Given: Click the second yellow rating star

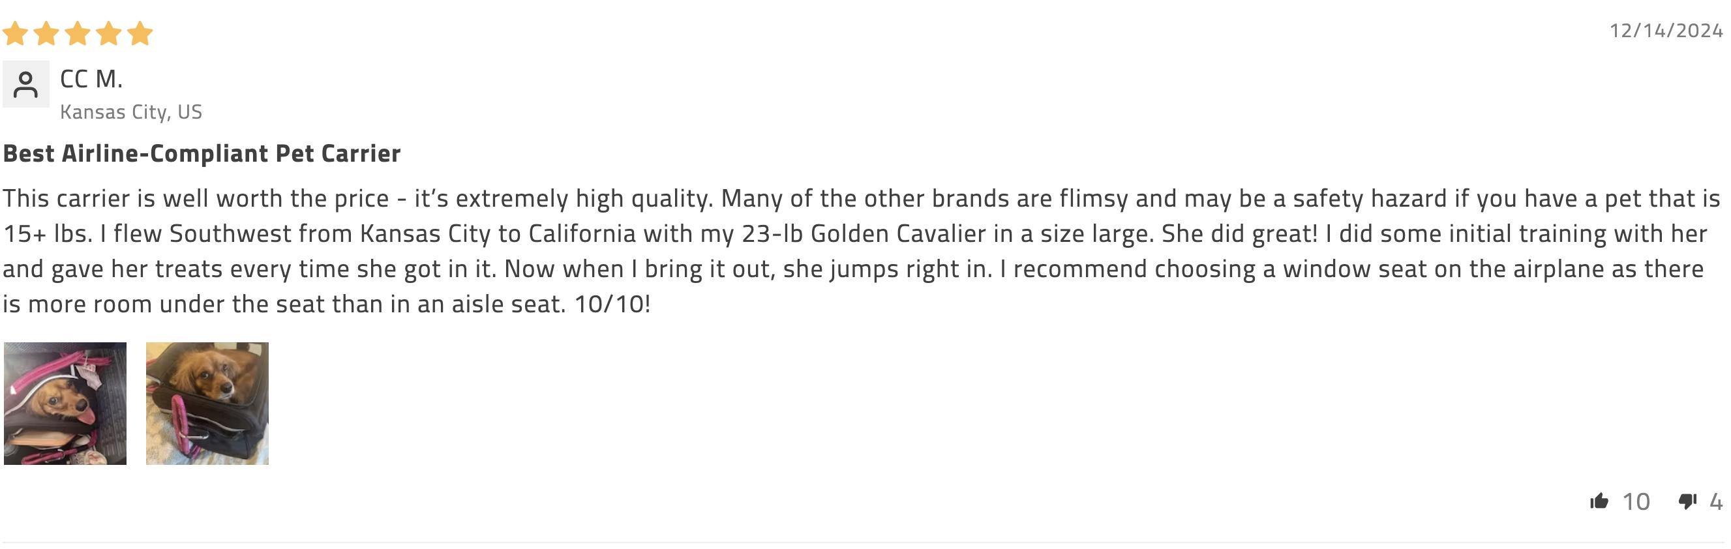Looking at the screenshot, I should point(46,33).
